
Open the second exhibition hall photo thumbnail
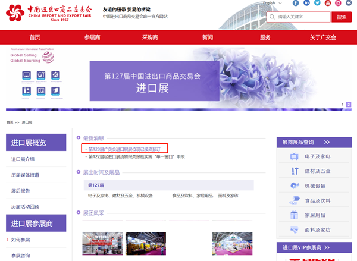(146, 244)
